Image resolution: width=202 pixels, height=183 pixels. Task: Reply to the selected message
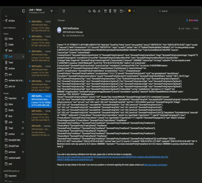coord(89,11)
